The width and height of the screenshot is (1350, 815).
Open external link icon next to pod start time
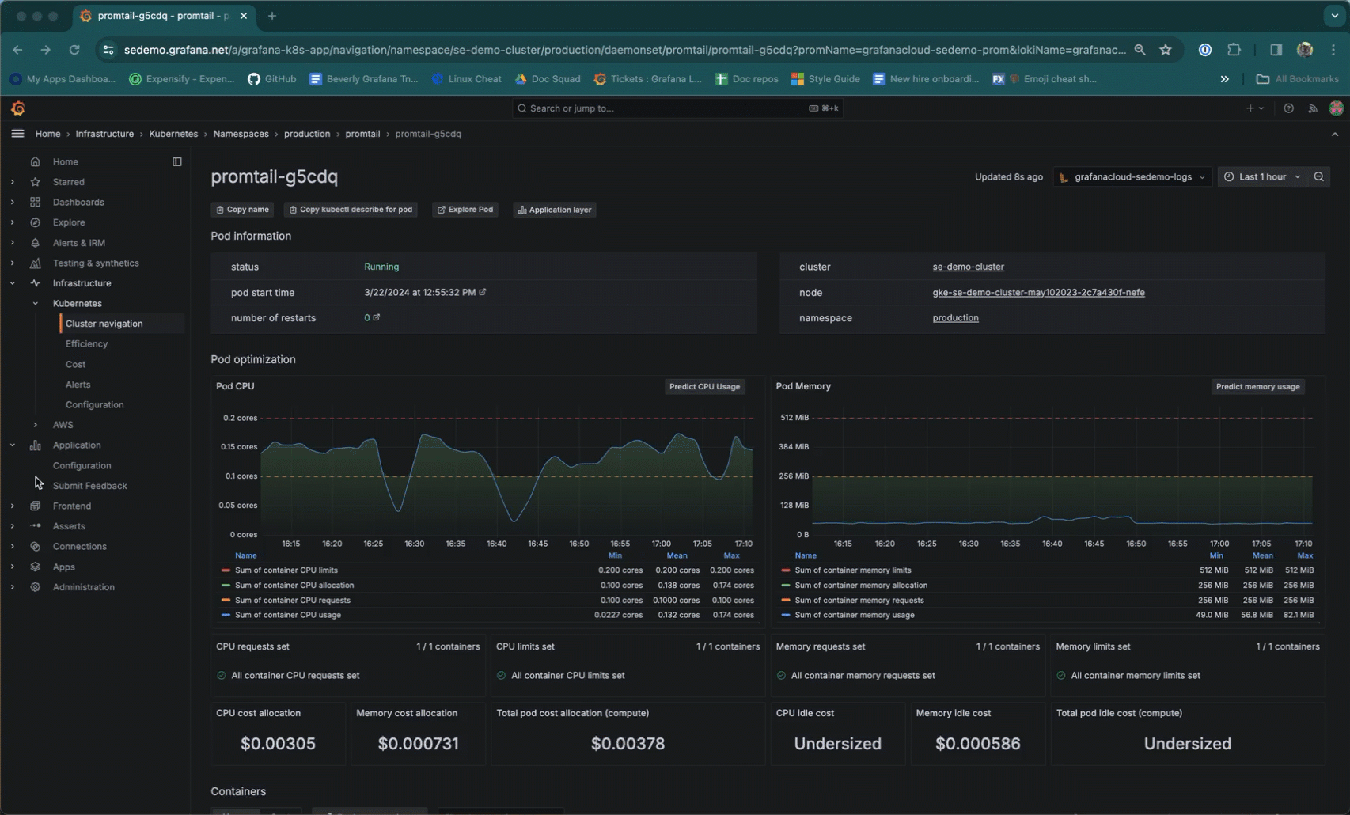483,292
